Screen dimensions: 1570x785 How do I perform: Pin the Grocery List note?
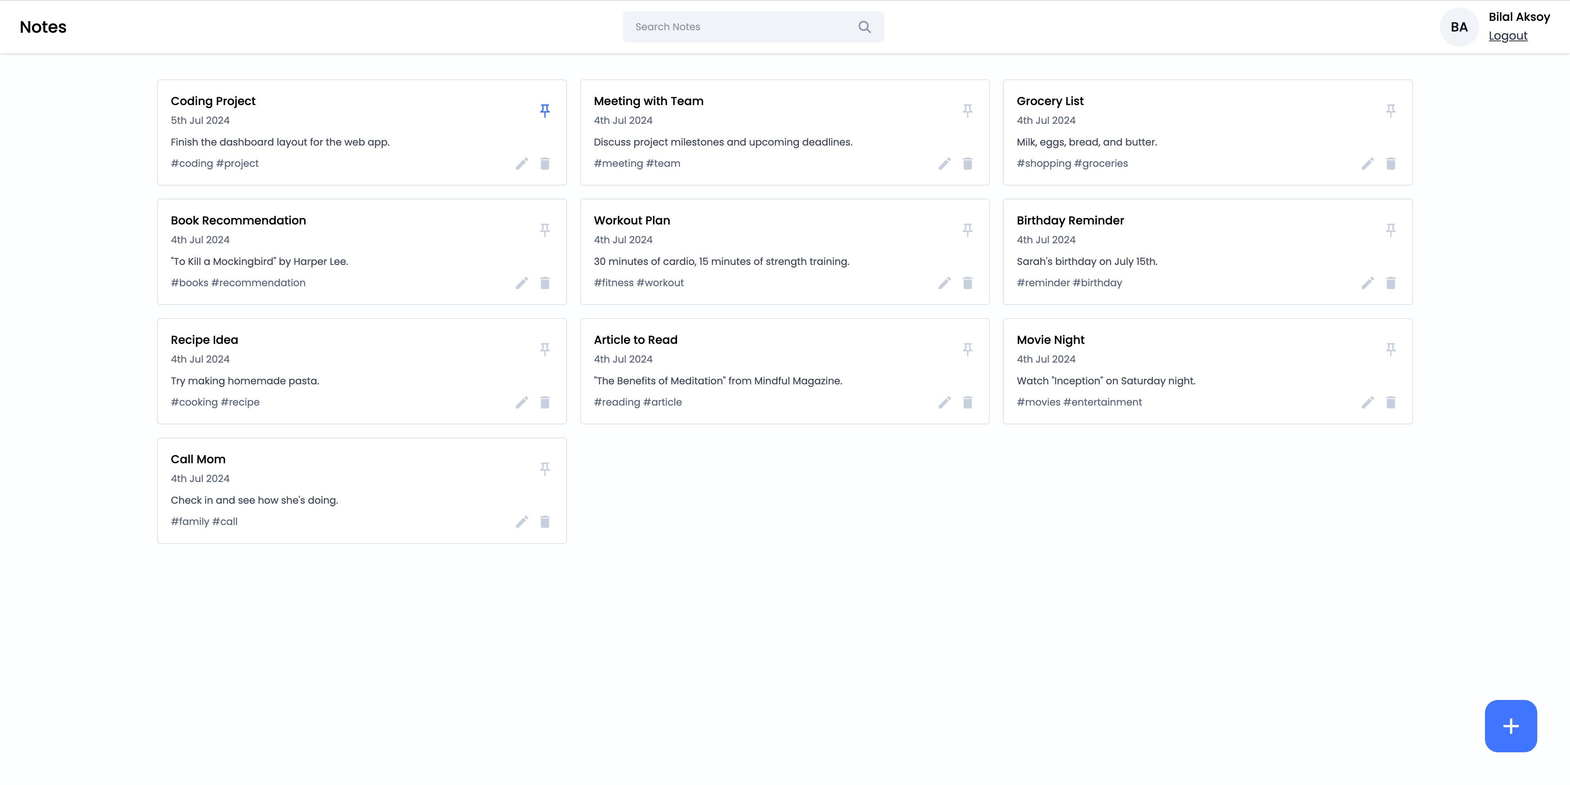[1390, 110]
